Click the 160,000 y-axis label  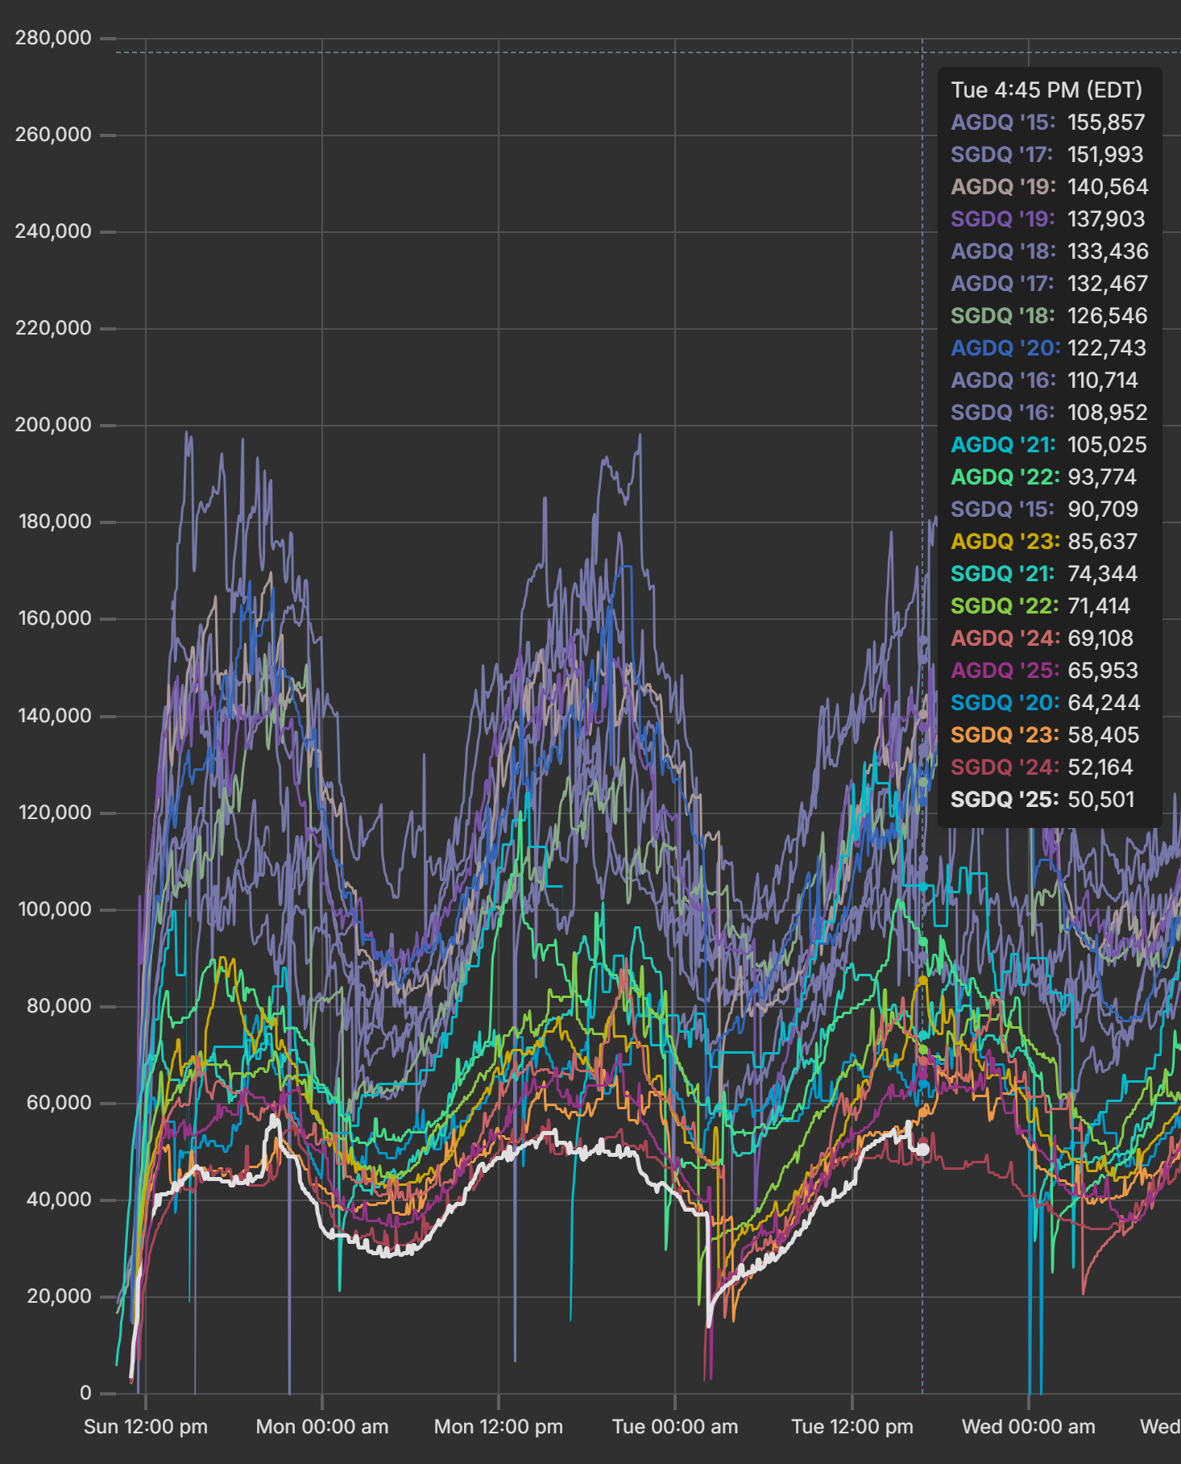pyautogui.click(x=55, y=618)
